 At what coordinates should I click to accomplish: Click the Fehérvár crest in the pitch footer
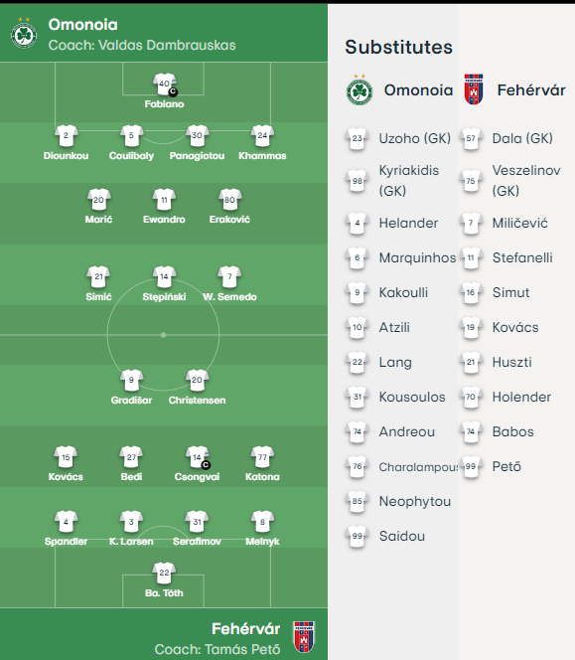coord(304,637)
